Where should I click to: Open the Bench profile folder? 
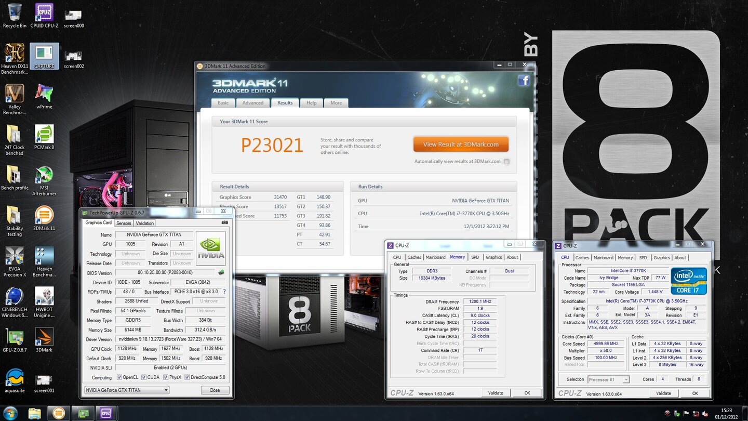point(15,178)
